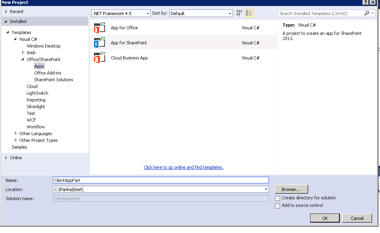Image resolution: width=380 pixels, height=233 pixels.
Task: Collapse the Office/SharePoint node
Action: click(x=23, y=59)
